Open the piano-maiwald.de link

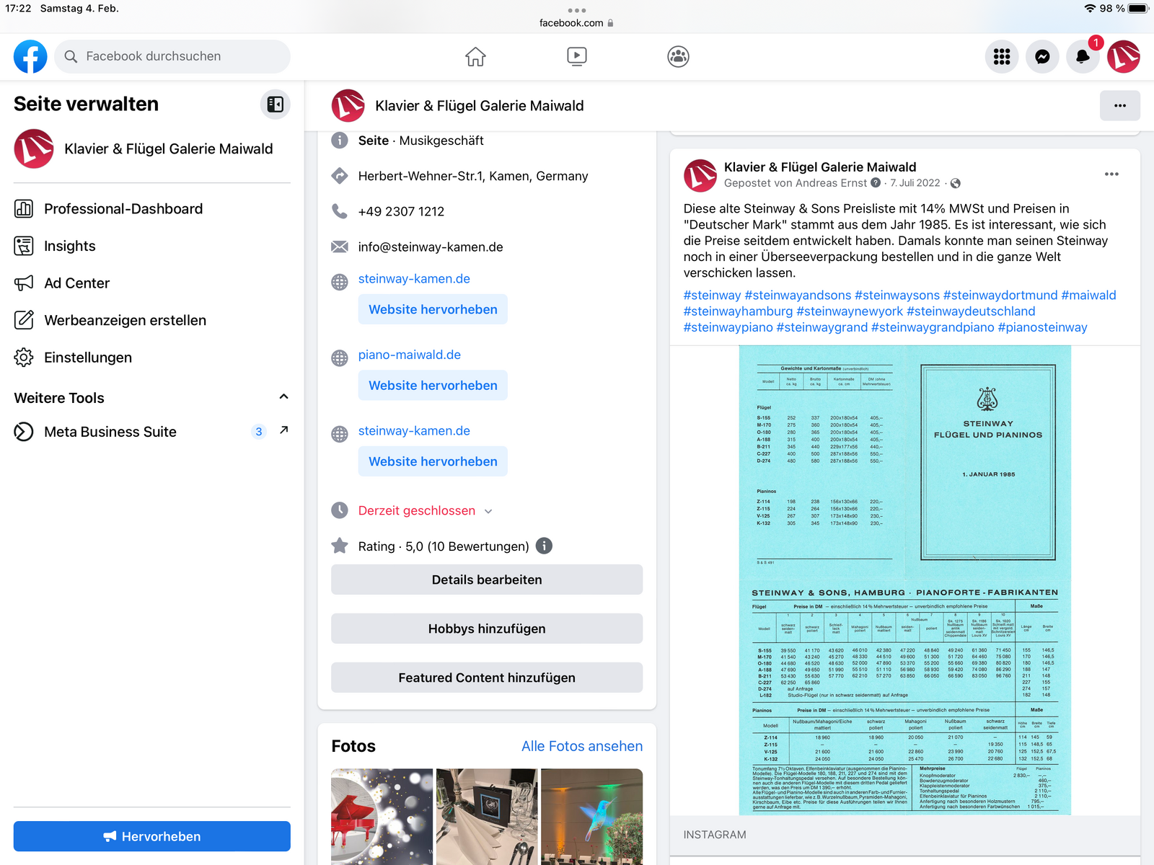point(409,355)
